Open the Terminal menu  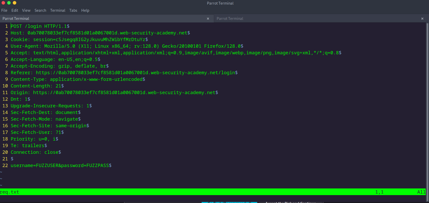coord(58,10)
